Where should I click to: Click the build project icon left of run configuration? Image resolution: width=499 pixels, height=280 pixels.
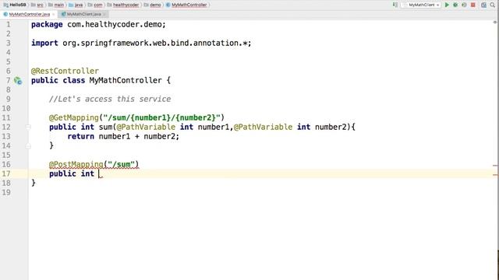tap(395, 5)
